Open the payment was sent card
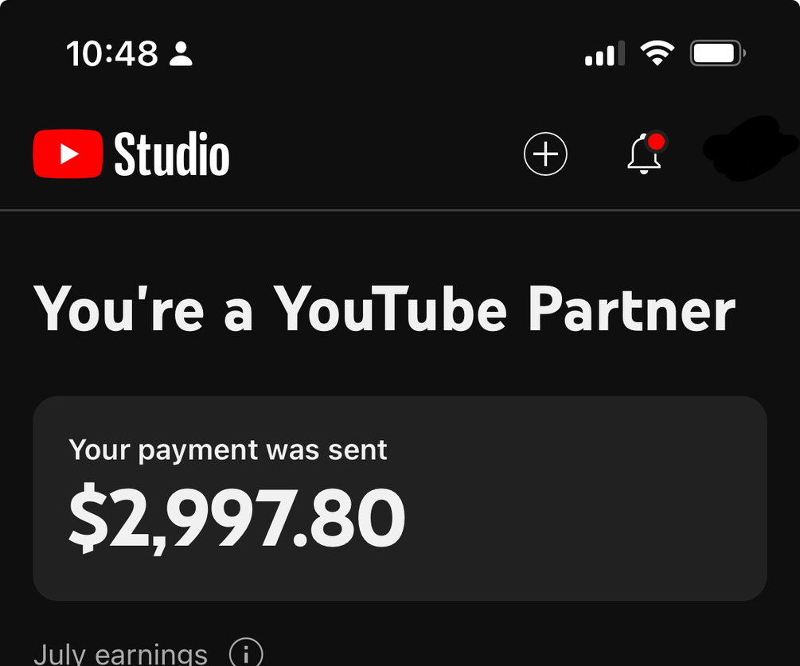This screenshot has width=800, height=666. point(400,498)
